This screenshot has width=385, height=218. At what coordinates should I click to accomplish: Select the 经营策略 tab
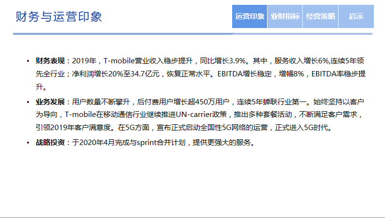(x=320, y=16)
